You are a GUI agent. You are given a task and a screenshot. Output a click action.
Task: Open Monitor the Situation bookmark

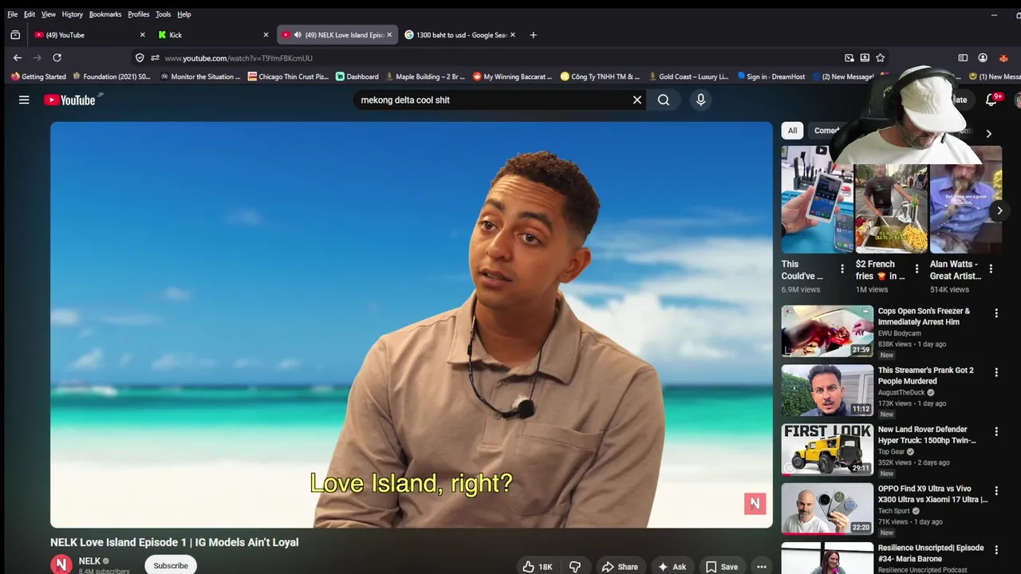(x=200, y=77)
